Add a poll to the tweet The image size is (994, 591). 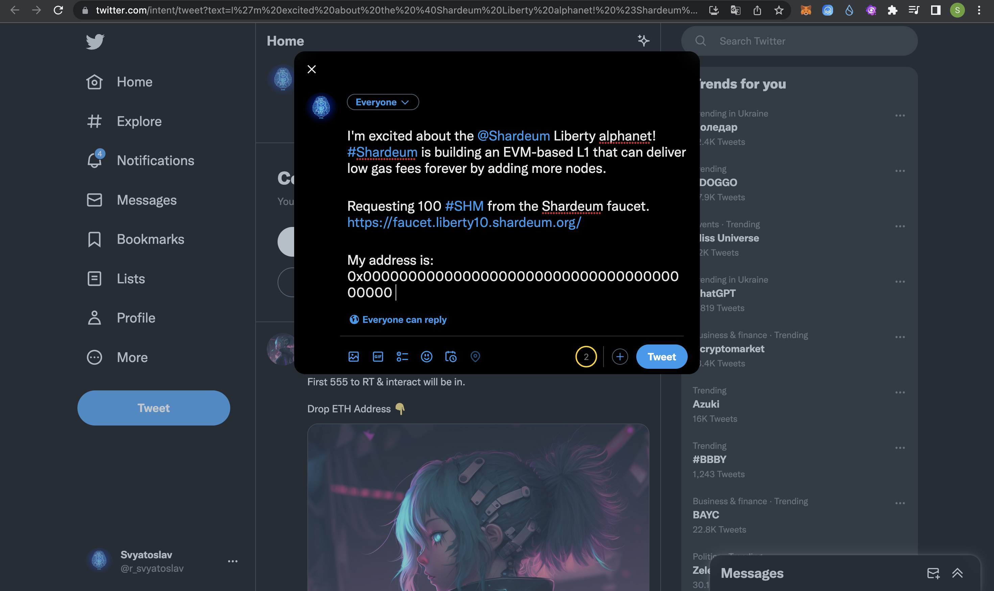tap(402, 356)
